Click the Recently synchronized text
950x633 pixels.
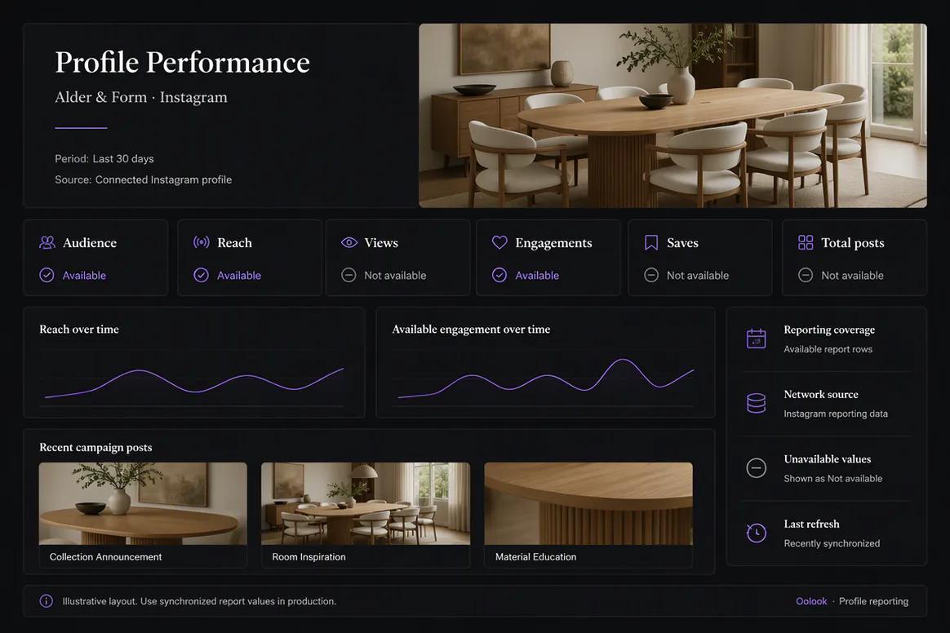click(x=831, y=543)
